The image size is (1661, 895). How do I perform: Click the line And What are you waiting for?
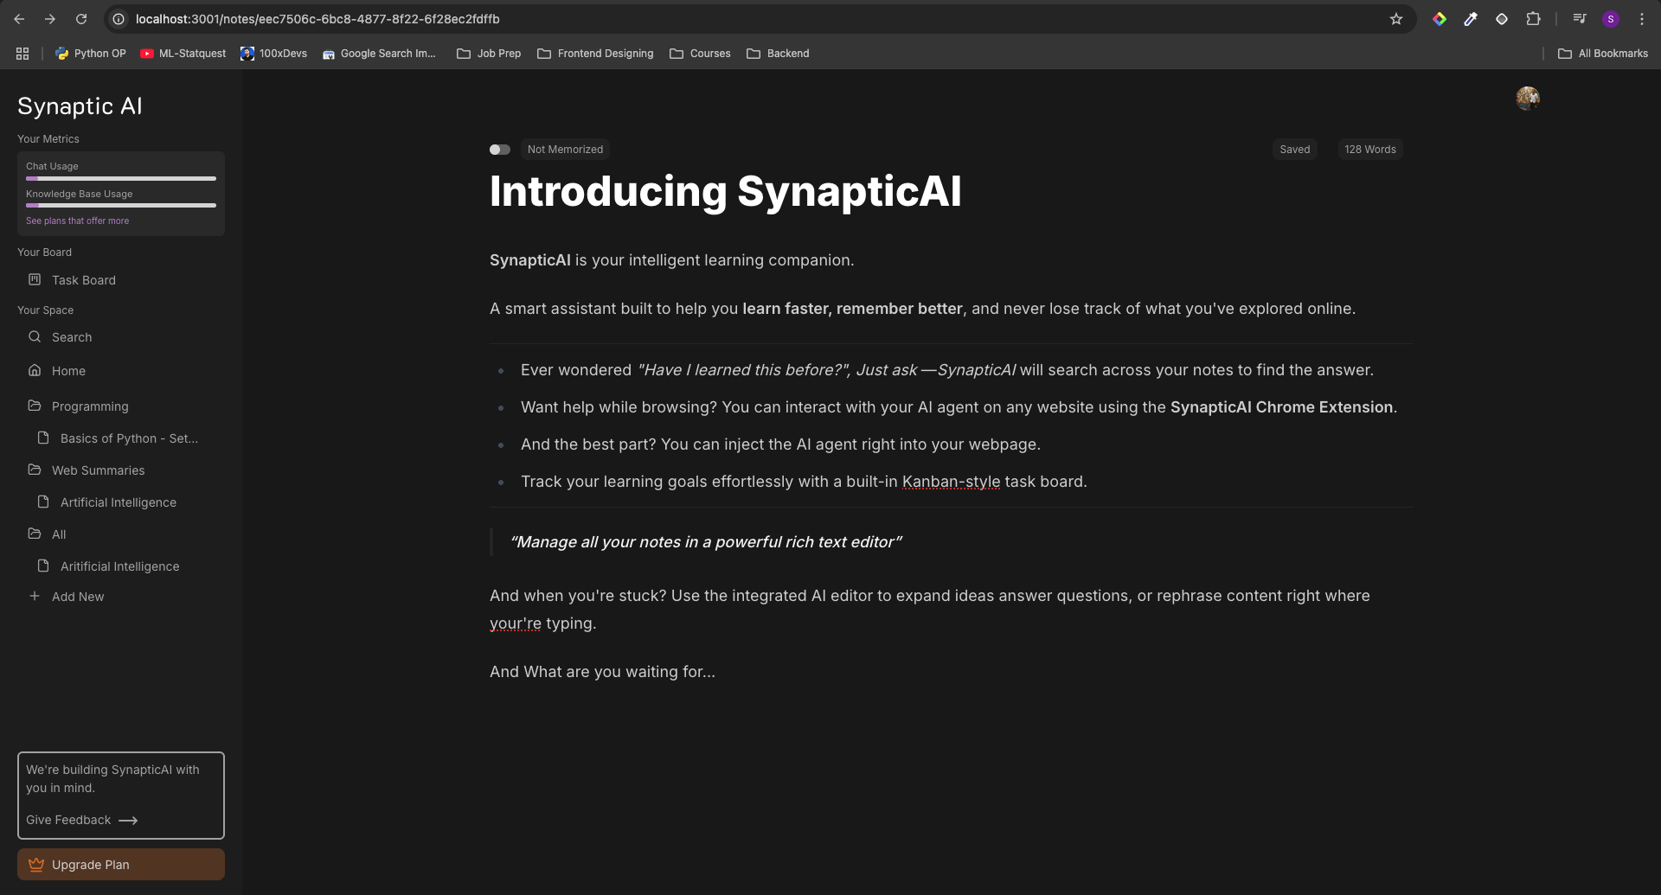pos(602,672)
